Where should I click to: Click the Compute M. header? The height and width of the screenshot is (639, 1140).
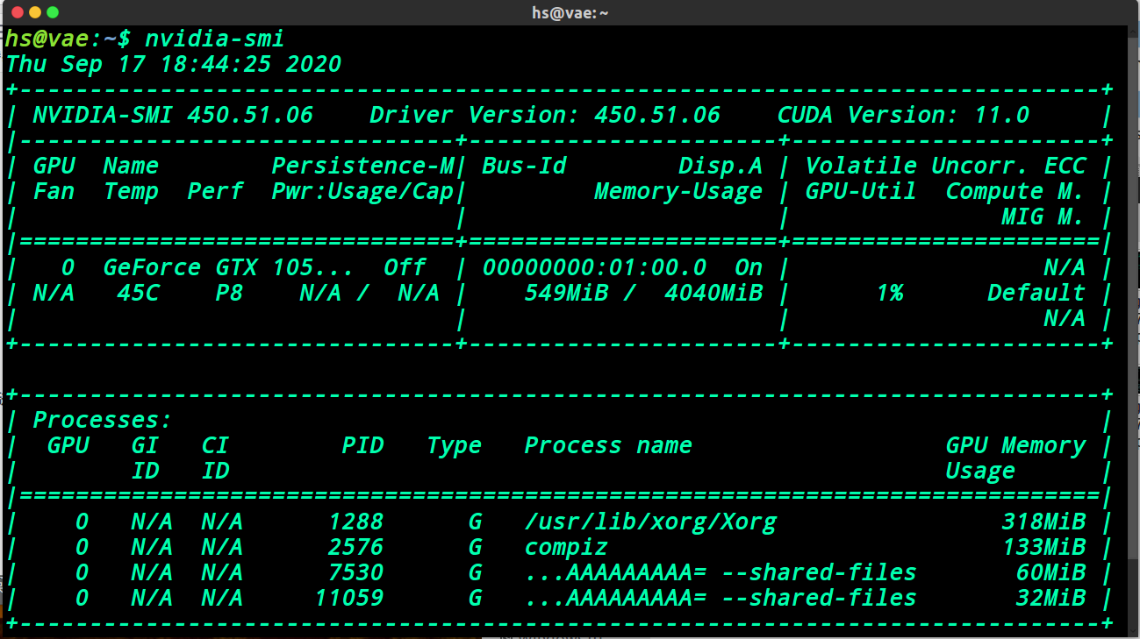click(x=1015, y=191)
